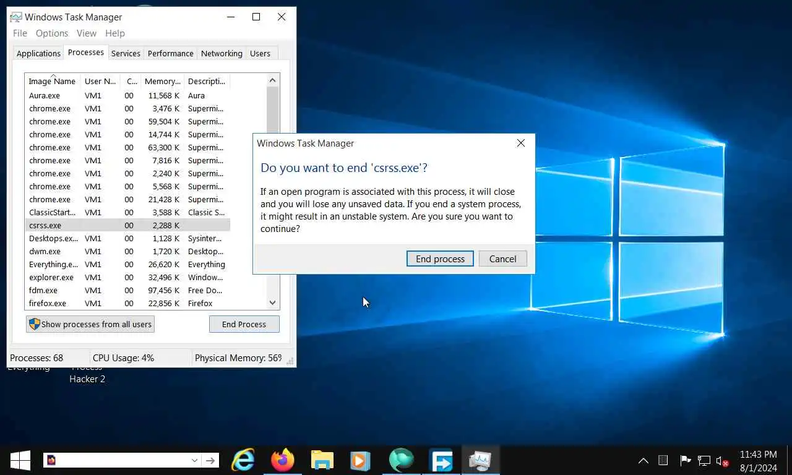Click the muted volume tray icon

(x=722, y=461)
